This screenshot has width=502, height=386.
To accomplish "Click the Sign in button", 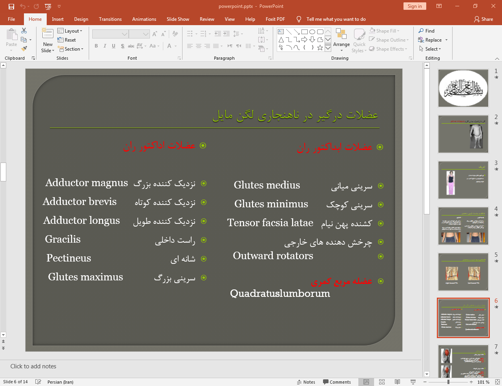I will (414, 6).
